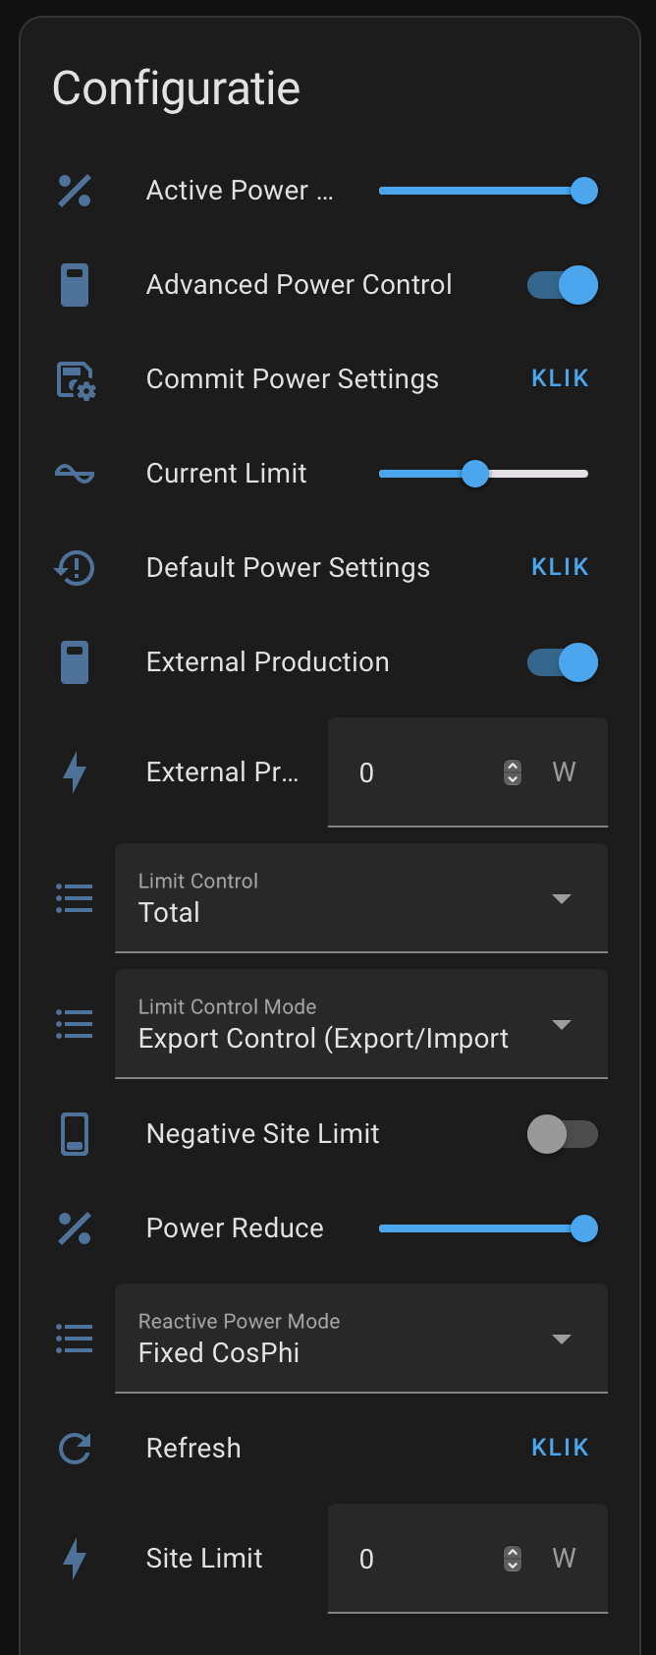
Task: Click the circular arrow Refresh icon
Action: [75, 1449]
